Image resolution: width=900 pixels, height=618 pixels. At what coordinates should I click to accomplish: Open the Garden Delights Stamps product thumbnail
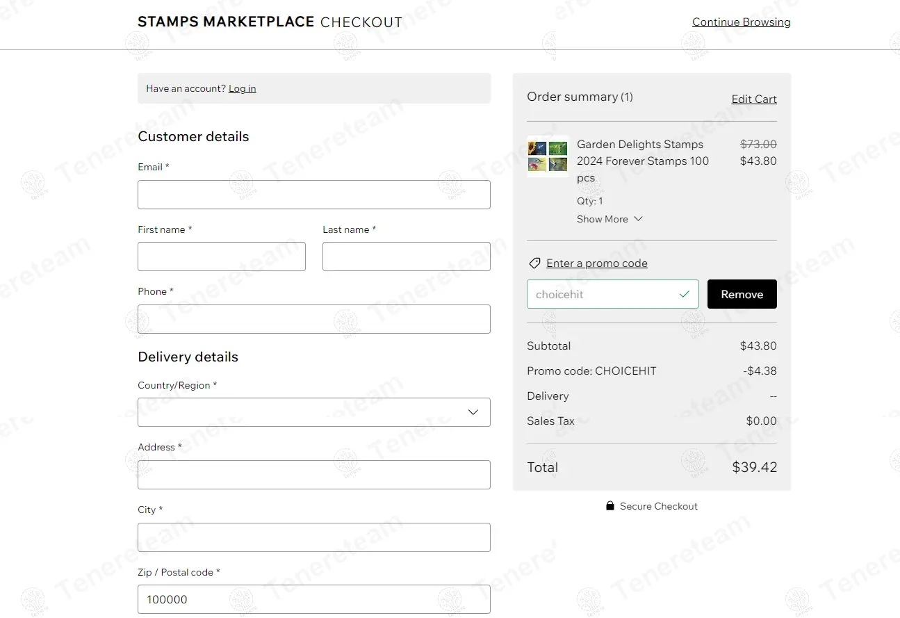tap(548, 156)
